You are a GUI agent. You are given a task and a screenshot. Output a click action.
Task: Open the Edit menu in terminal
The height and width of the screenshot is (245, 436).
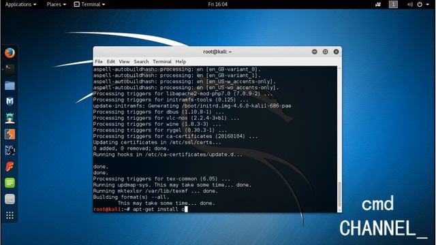tap(110, 61)
